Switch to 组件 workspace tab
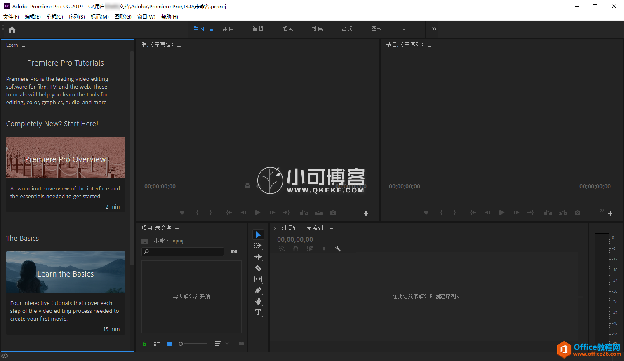Image resolution: width=624 pixels, height=361 pixels. click(x=228, y=29)
